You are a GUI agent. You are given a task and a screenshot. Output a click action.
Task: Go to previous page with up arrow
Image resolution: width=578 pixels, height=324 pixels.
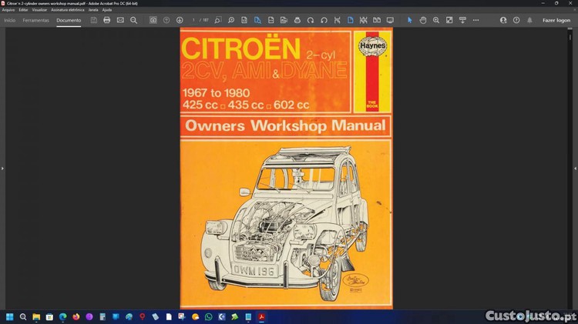(x=166, y=20)
